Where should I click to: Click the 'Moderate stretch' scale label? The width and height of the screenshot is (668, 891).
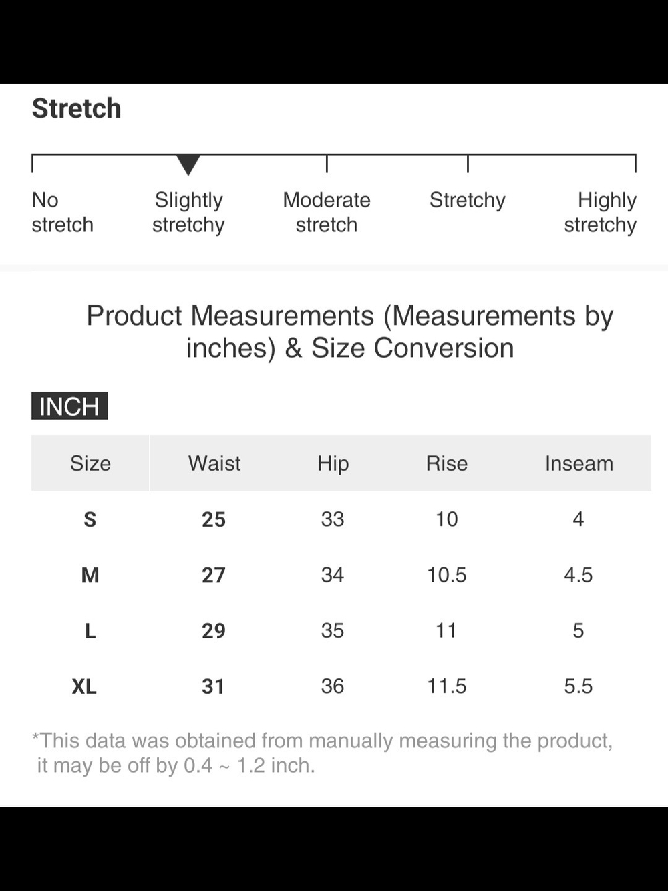pyautogui.click(x=327, y=212)
